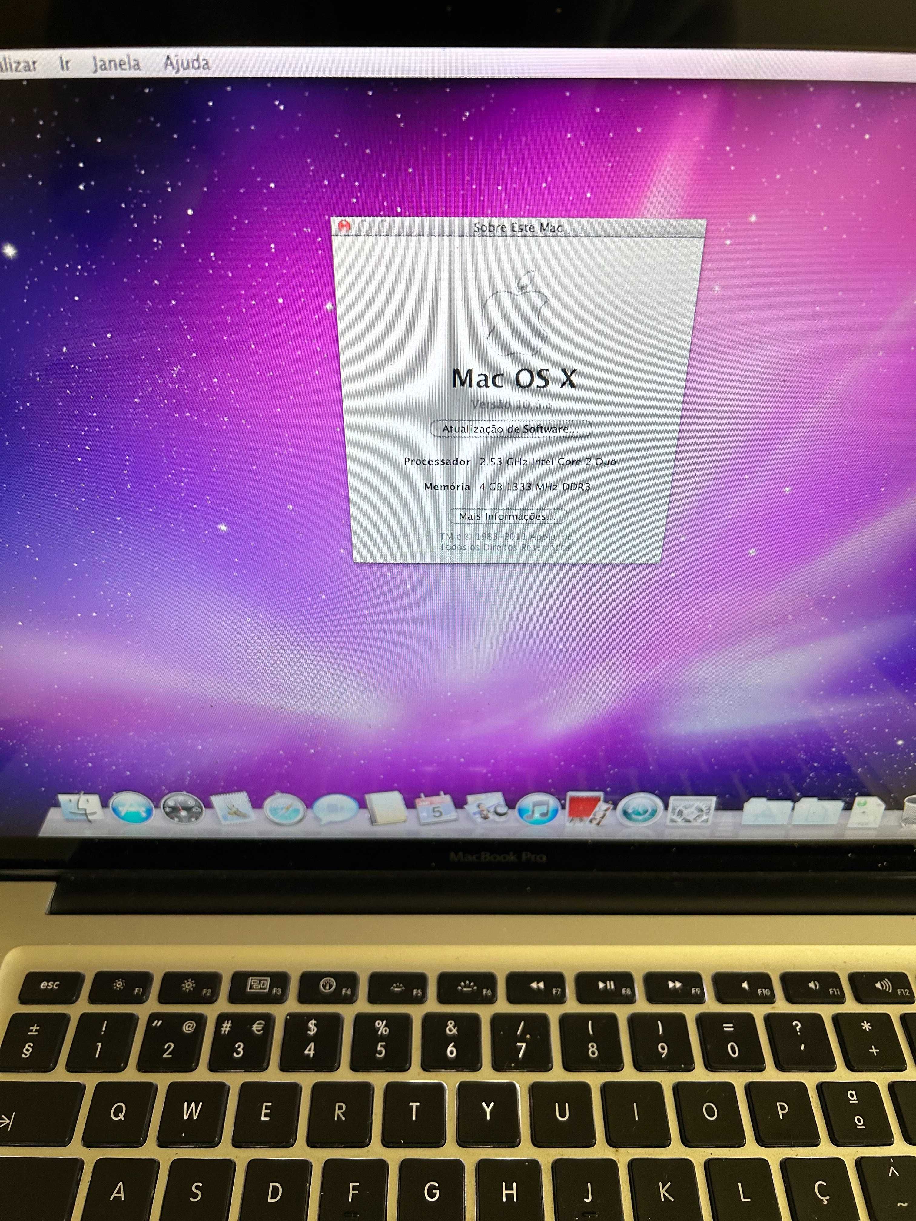The image size is (916, 1221).
Task: Open the Ir menu
Action: (65, 64)
